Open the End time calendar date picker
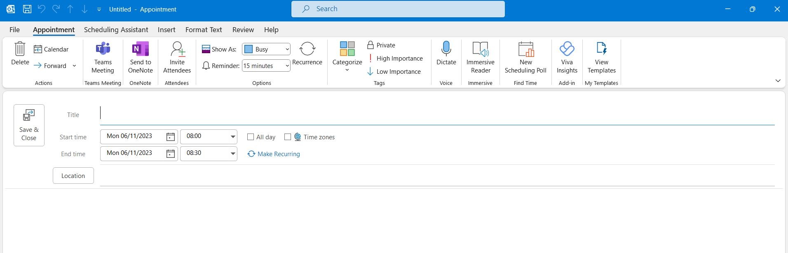The height and width of the screenshot is (253, 788). coord(171,154)
